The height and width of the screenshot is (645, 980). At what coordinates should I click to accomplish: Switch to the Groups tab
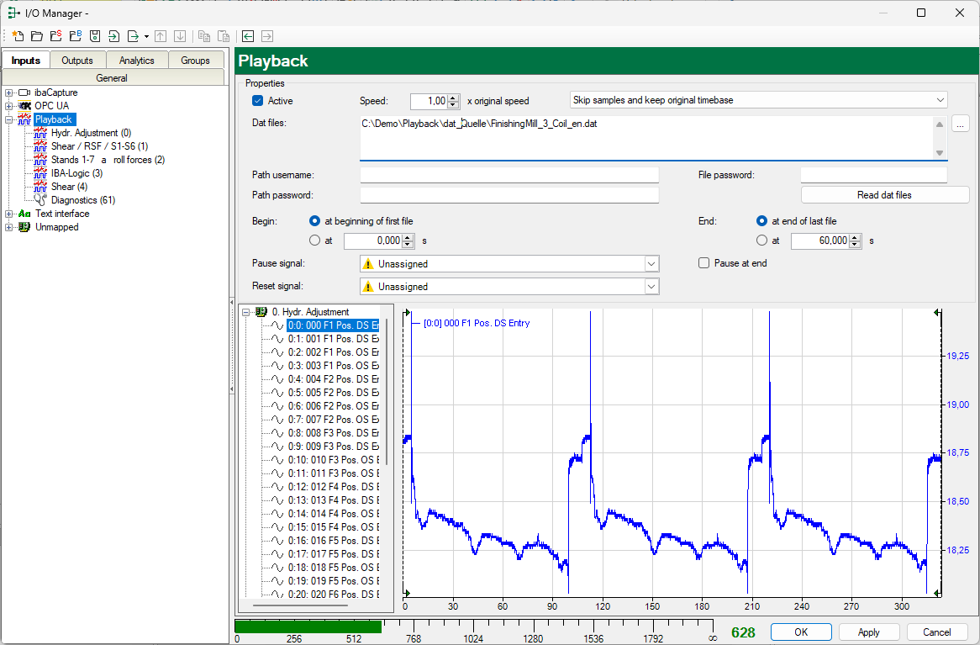pos(195,60)
